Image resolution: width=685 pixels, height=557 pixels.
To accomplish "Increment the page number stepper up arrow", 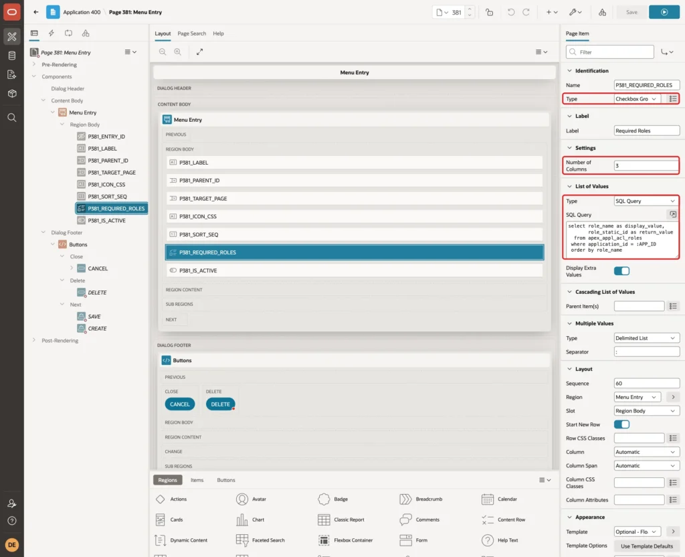I will pos(469,9).
